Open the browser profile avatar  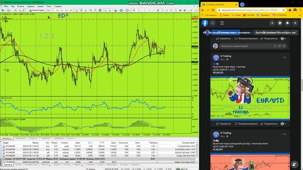click(x=295, y=10)
